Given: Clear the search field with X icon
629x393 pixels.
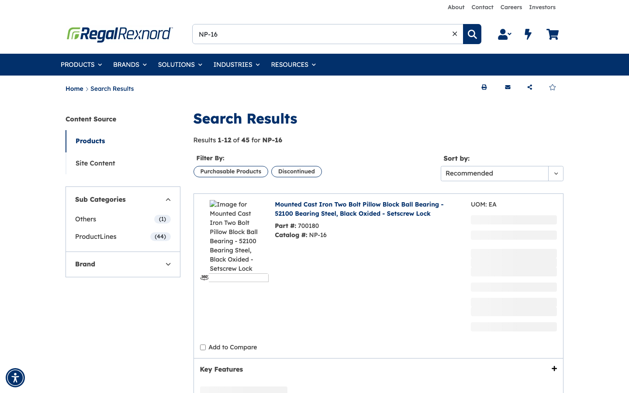Looking at the screenshot, I should tap(455, 34).
